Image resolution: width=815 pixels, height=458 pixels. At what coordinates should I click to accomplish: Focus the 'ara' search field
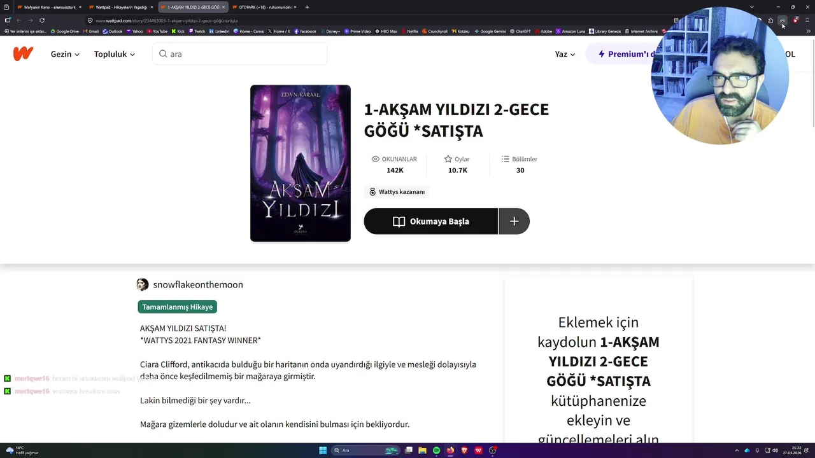point(240,54)
